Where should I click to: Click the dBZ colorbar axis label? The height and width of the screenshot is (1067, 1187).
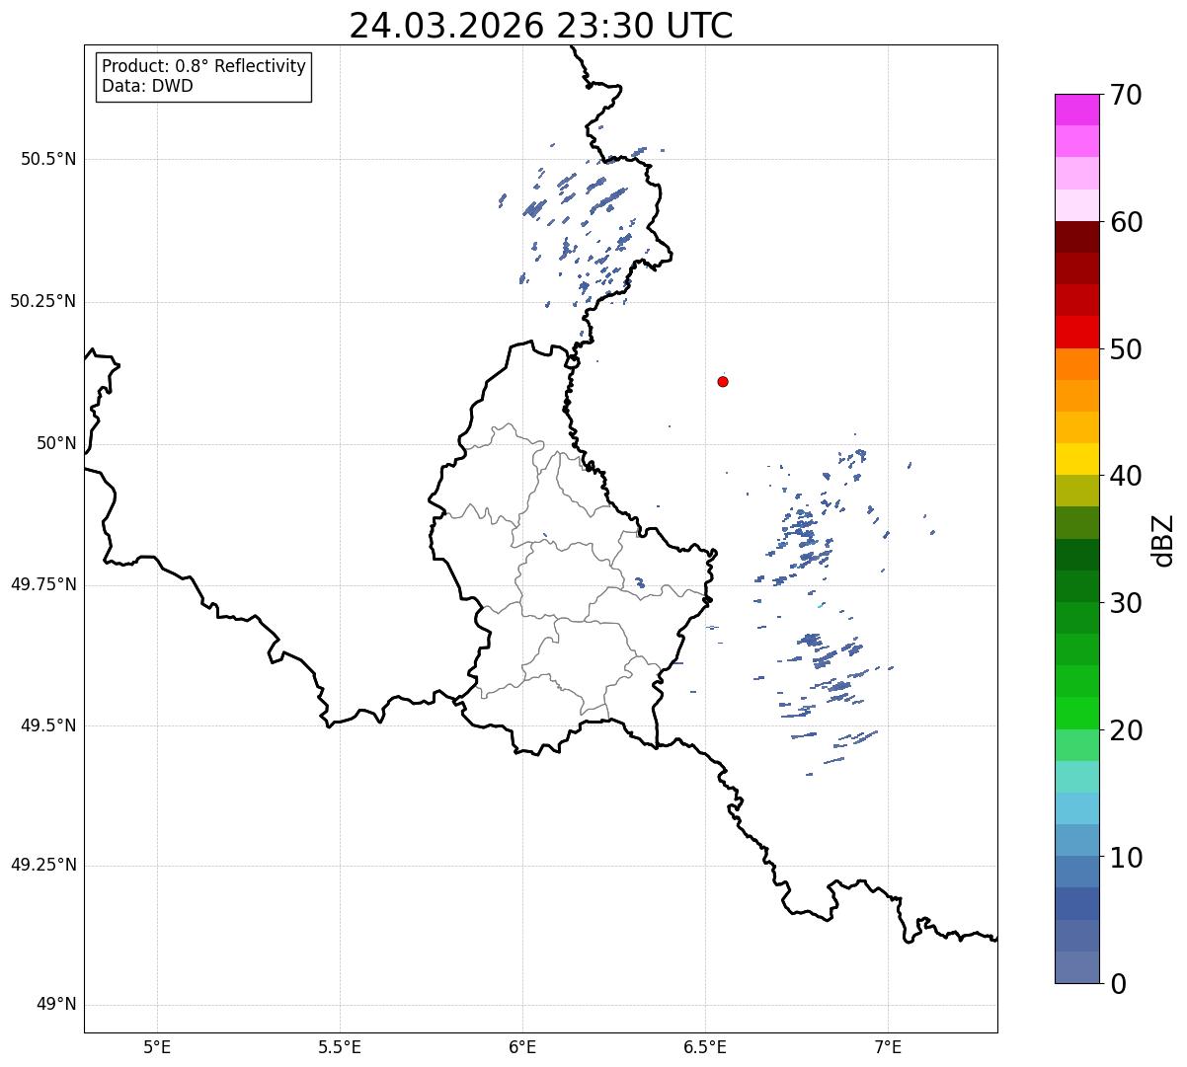tap(1163, 540)
